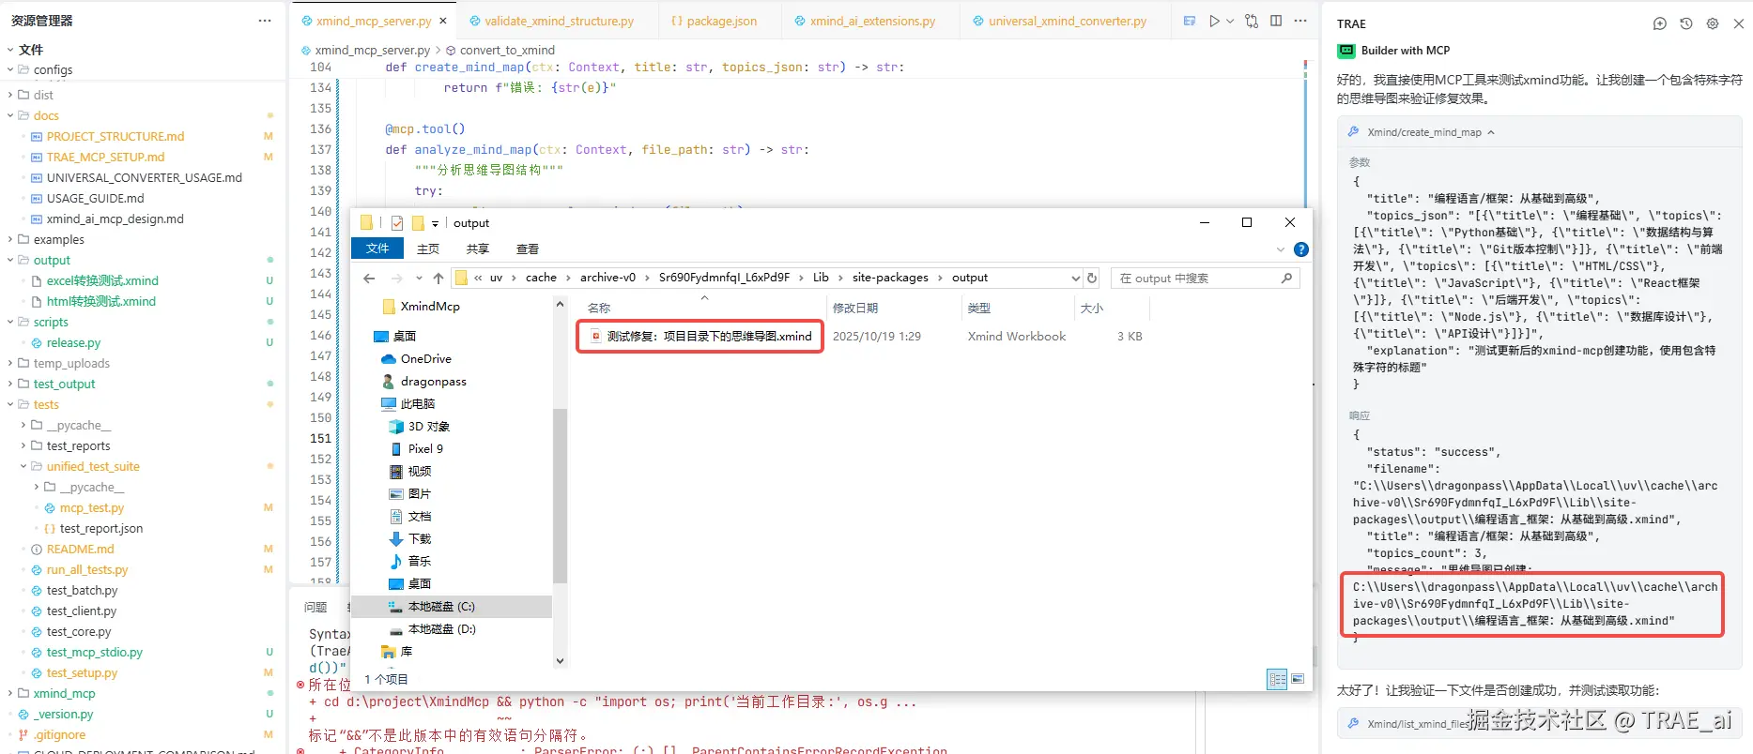Screen dimensions: 1753x754
Task: Select convert_to_xmind in breadcrumb
Action: (507, 50)
